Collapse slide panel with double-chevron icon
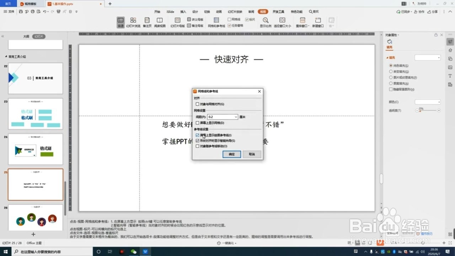 (x=3, y=36)
